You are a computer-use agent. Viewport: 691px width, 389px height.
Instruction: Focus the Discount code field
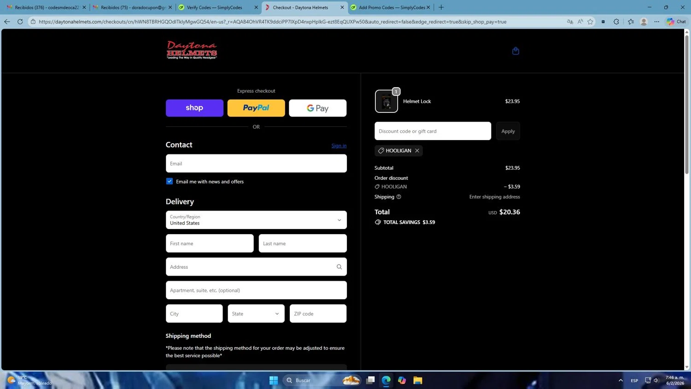(x=433, y=131)
